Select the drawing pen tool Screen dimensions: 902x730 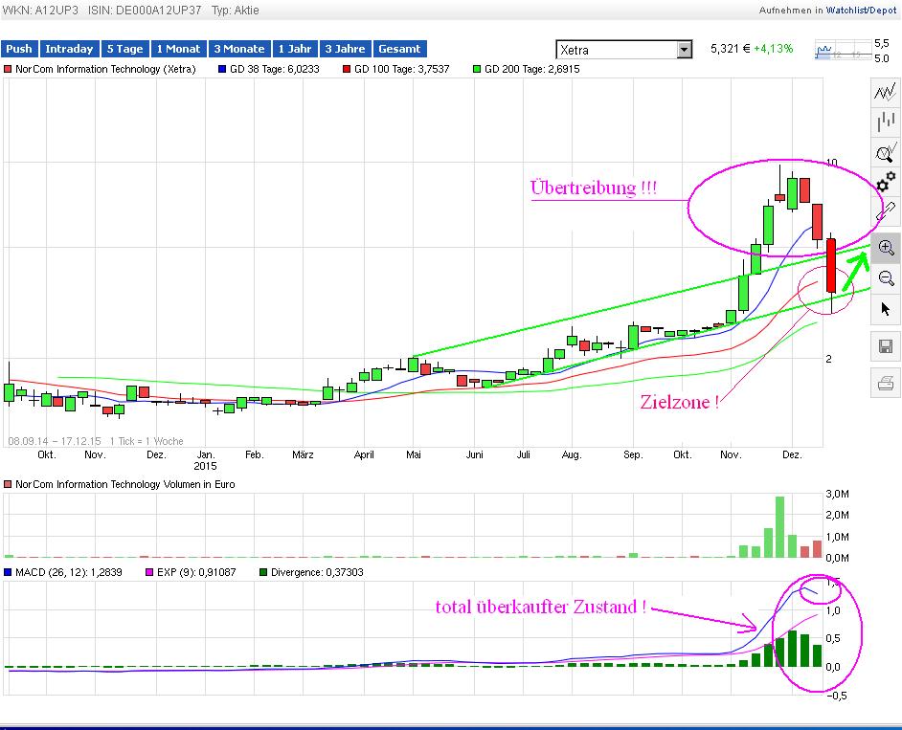click(885, 211)
